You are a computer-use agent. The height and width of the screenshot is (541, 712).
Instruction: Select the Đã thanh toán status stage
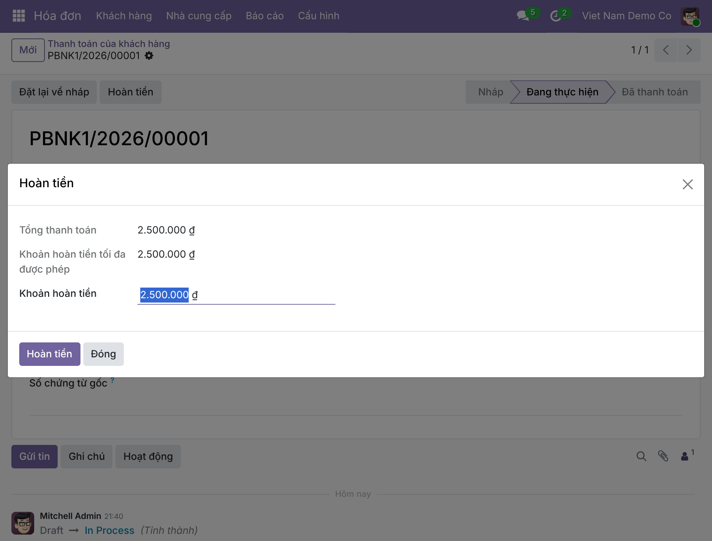tap(654, 92)
